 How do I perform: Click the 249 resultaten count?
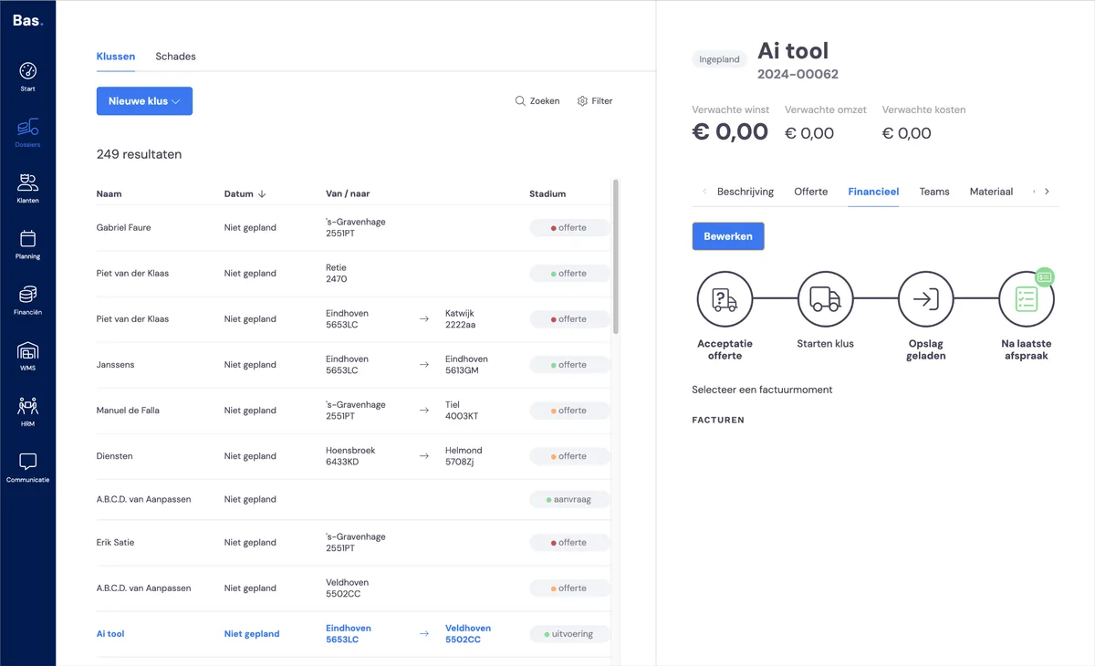click(x=139, y=155)
